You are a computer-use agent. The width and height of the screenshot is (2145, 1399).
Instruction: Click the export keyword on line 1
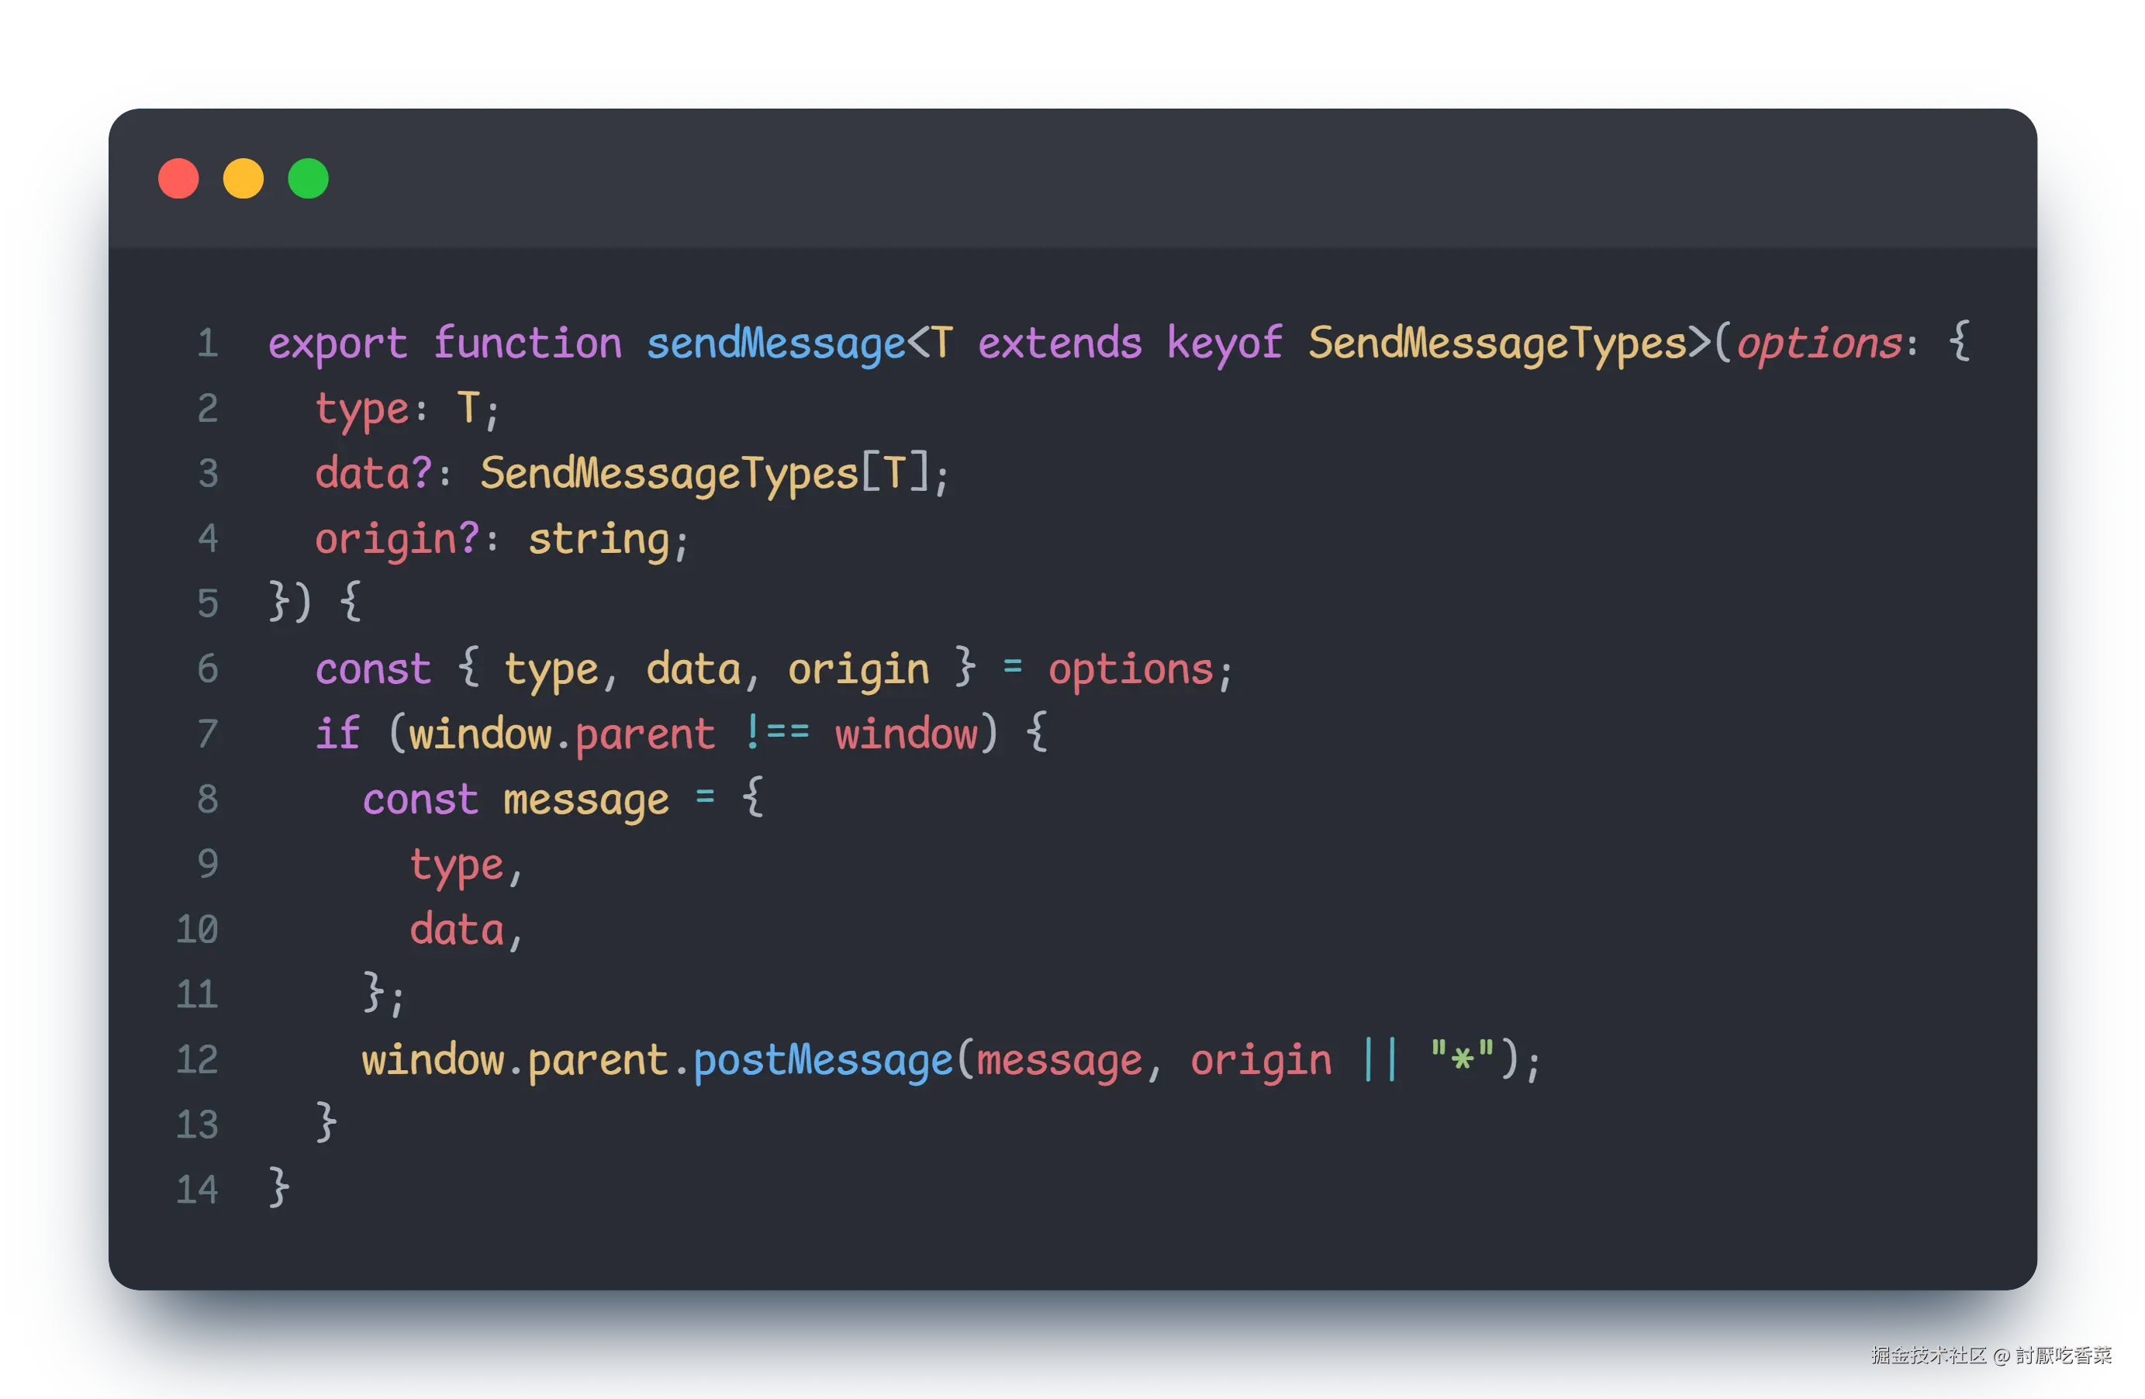coord(337,344)
